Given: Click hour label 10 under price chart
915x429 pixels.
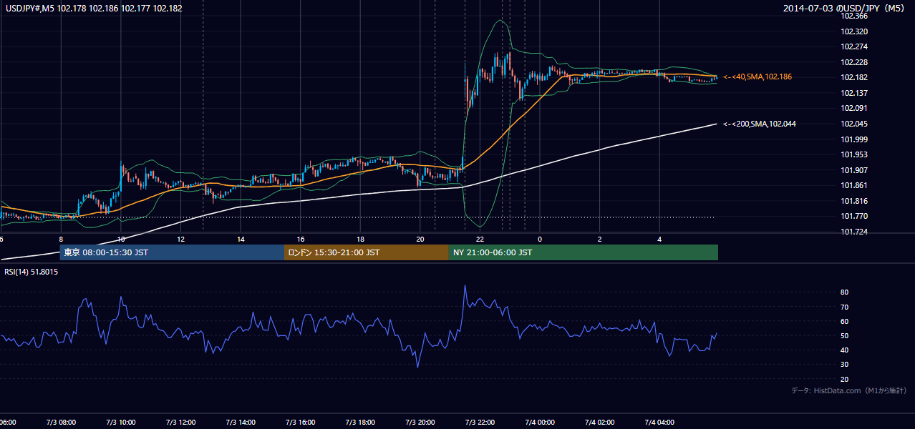Looking at the screenshot, I should pyautogui.click(x=121, y=239).
